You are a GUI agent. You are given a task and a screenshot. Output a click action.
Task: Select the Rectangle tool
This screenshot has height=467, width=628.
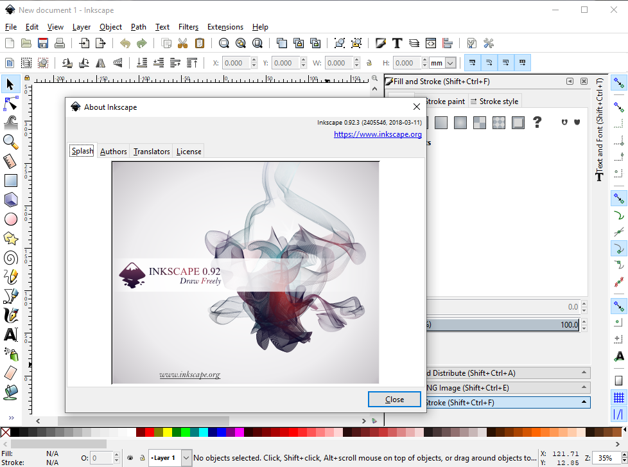pyautogui.click(x=10, y=181)
